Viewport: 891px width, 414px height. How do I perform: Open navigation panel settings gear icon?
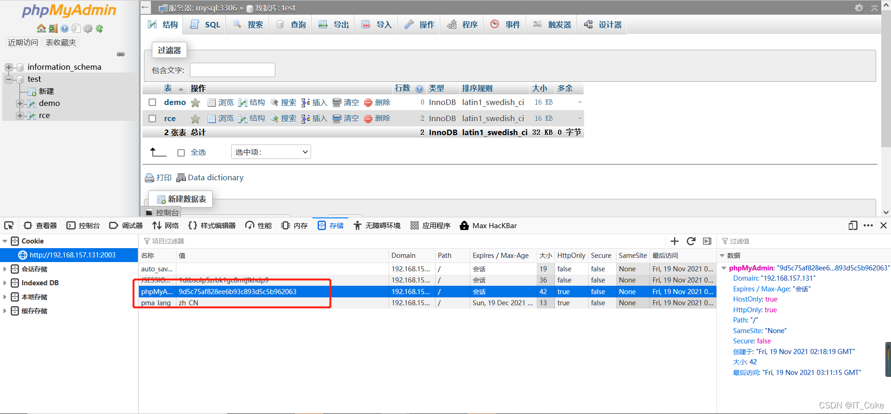click(x=88, y=28)
